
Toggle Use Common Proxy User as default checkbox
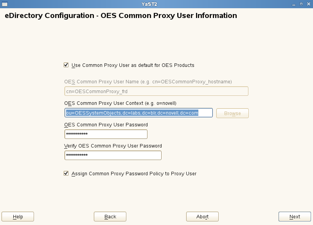tap(66, 65)
